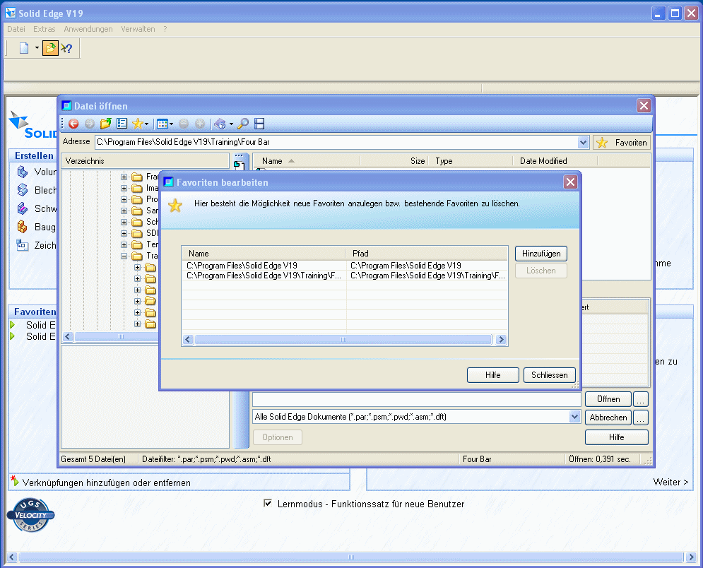Click the Öffnen button
This screenshot has width=703, height=568.
(x=608, y=399)
